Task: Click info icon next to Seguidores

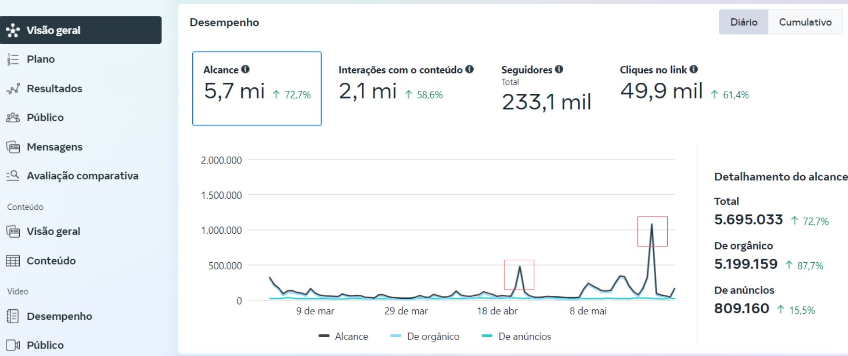Action: click(559, 69)
